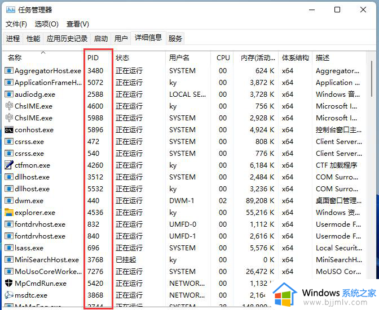Click the MiniSearchHost.exe process icon
The image size is (379, 310).
click(x=9, y=259)
